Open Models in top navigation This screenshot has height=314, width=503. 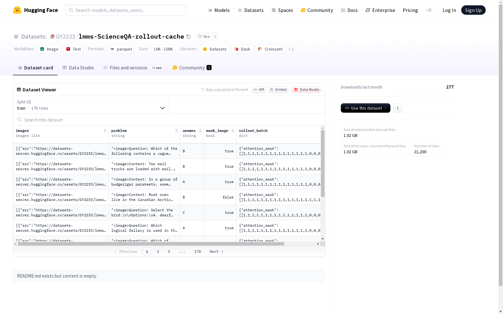219,10
